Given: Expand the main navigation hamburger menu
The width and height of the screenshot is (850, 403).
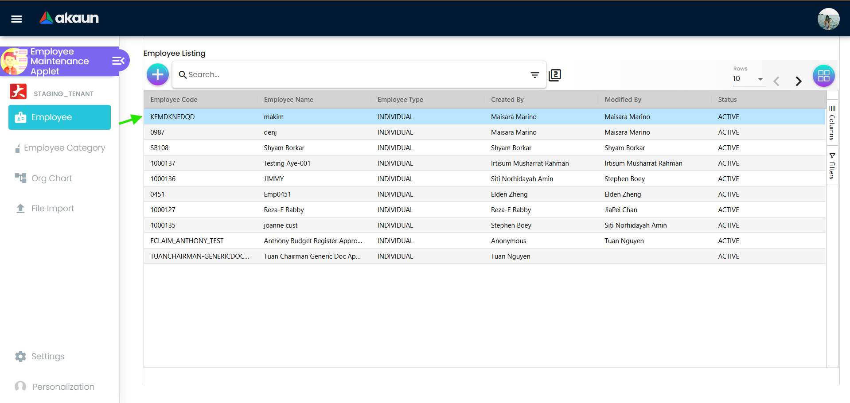Looking at the screenshot, I should point(16,19).
